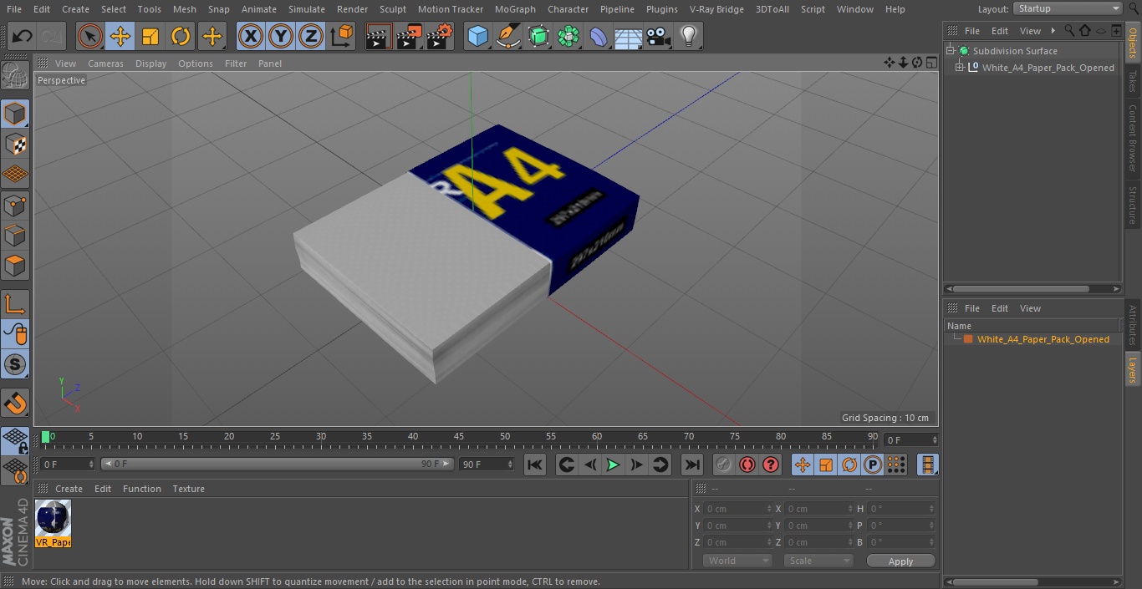Open the Sculpt menu
Viewport: 1142px width, 589px height.
(x=392, y=9)
